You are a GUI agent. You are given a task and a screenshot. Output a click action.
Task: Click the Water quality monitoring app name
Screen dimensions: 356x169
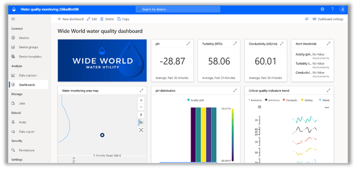click(x=50, y=9)
